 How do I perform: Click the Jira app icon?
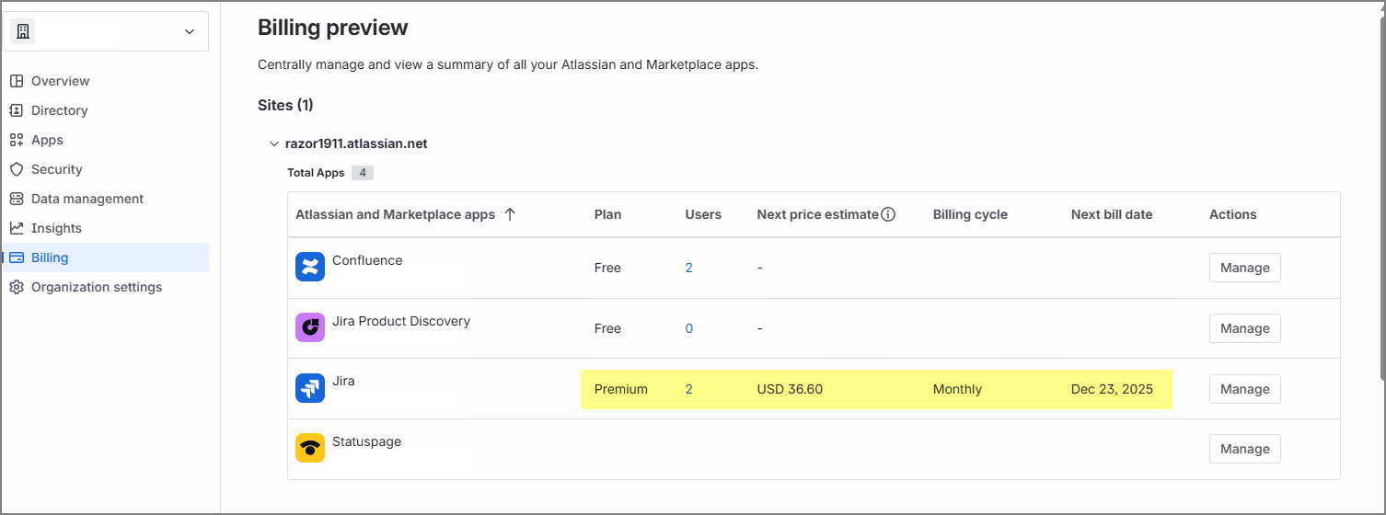[310, 388]
